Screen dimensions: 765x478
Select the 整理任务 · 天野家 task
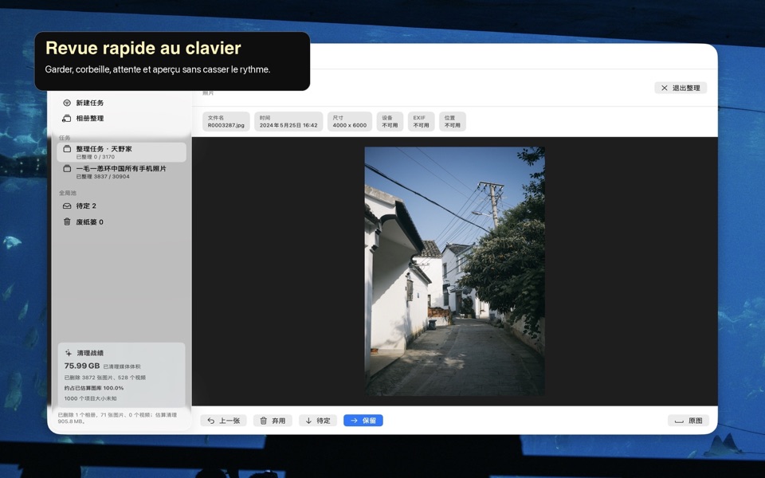(x=121, y=152)
